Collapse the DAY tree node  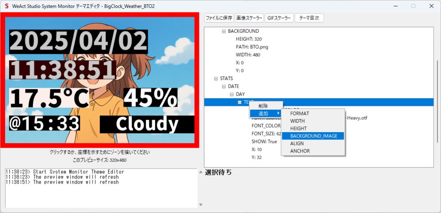tap(232, 94)
